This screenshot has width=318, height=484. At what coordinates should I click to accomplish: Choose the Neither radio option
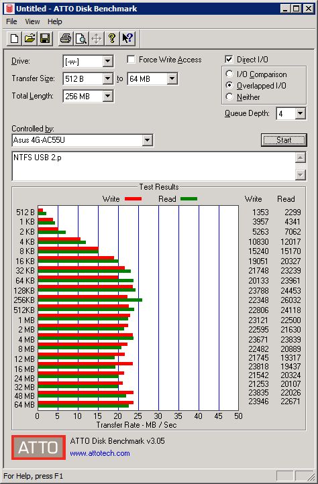pos(229,97)
